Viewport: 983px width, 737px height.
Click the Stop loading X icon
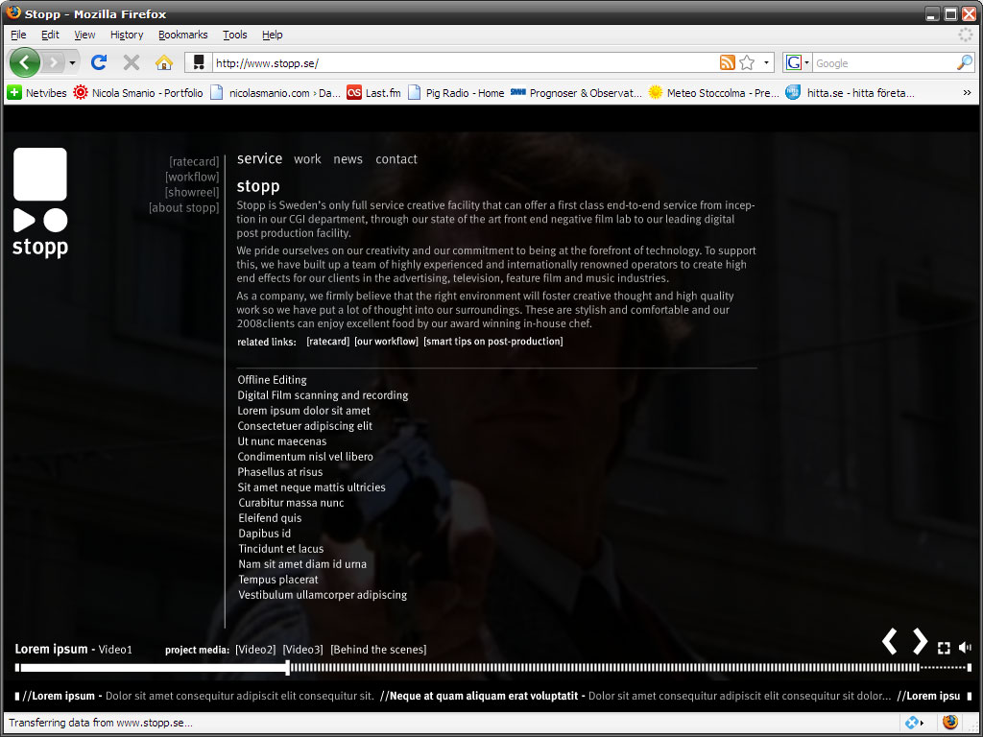[131, 62]
